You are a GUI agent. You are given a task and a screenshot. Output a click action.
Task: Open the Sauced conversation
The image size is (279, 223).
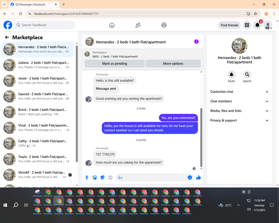coord(37,96)
